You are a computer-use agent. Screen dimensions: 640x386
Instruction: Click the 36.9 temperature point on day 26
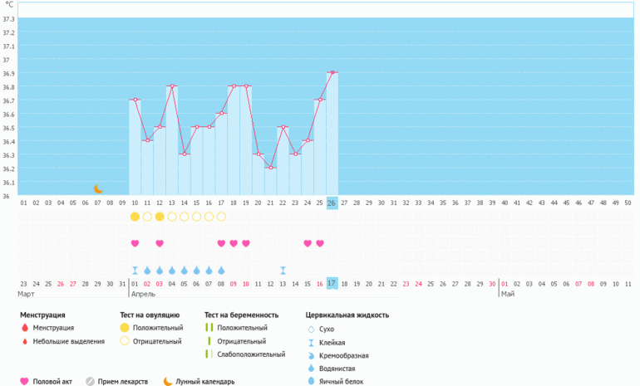tap(332, 73)
